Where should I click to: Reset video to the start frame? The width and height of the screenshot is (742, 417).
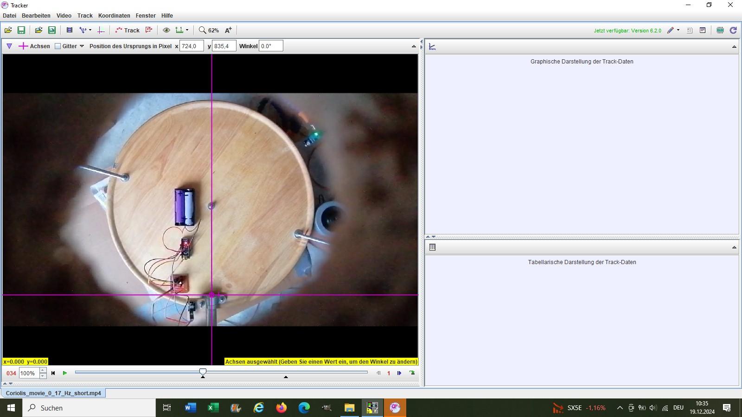(x=53, y=373)
